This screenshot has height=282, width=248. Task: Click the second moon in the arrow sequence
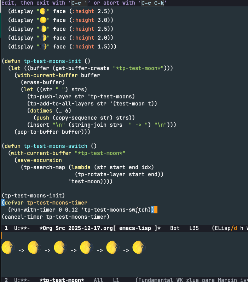pyautogui.click(x=35, y=247)
